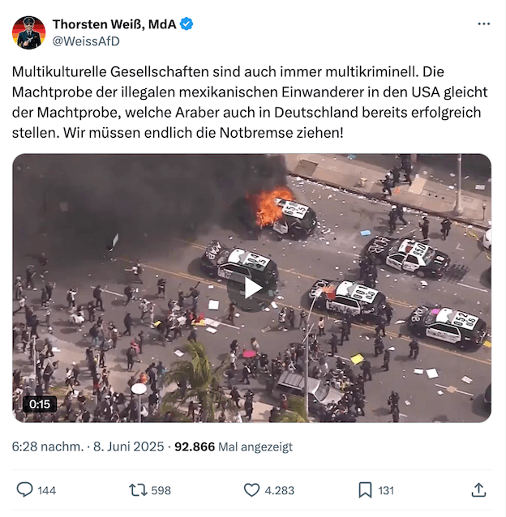Share the tweet via upload arrow icon
Image resolution: width=506 pixels, height=517 pixels.
pyautogui.click(x=478, y=490)
